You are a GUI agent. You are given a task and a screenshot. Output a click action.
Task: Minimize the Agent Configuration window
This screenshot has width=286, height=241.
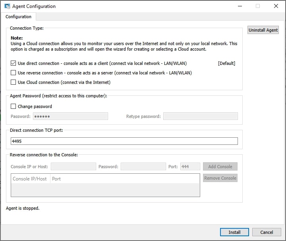pos(240,6)
